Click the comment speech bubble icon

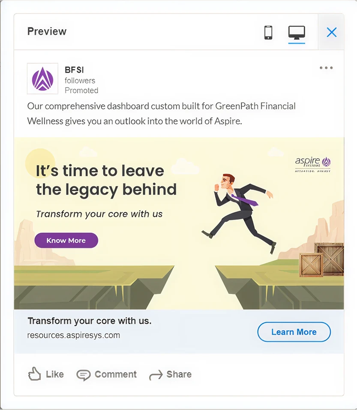click(84, 375)
